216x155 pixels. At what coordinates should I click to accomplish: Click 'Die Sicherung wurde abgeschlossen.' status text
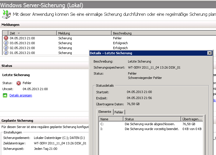(150, 124)
